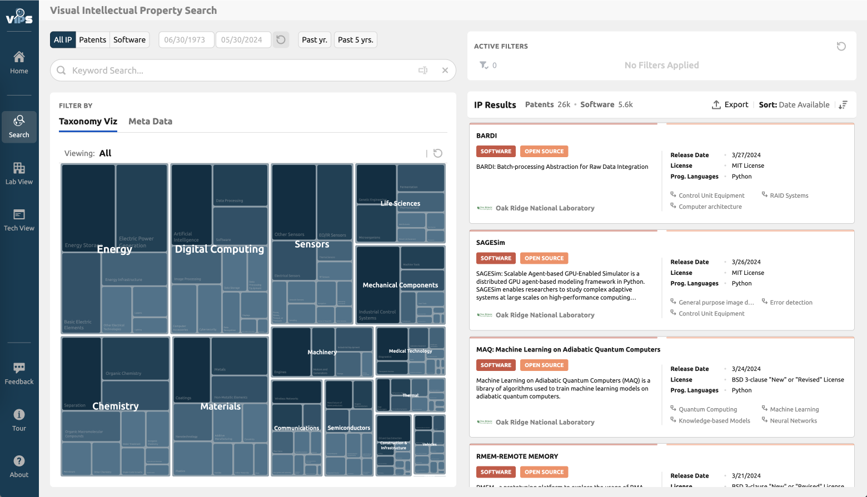Click inside the Keyword Search field

click(x=222, y=70)
